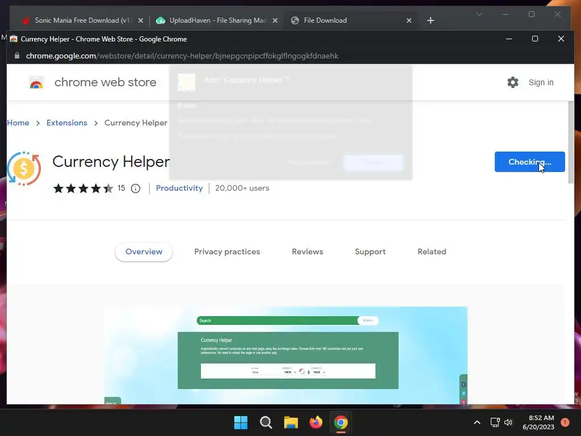This screenshot has height=436, width=581.
Task: Click the web store URL address field
Action: [182, 56]
